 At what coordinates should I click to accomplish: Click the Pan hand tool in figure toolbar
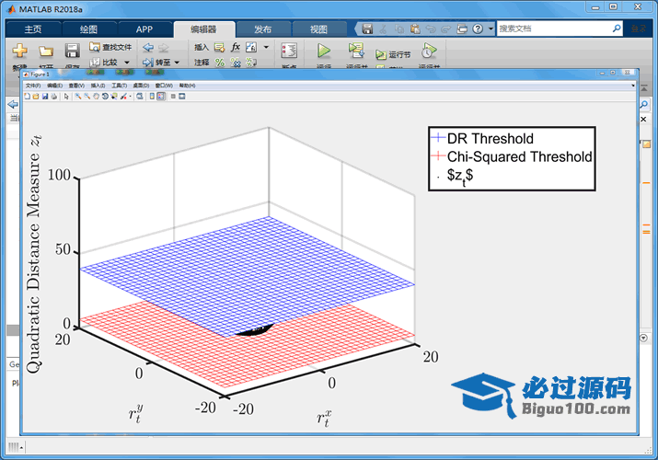(x=96, y=96)
